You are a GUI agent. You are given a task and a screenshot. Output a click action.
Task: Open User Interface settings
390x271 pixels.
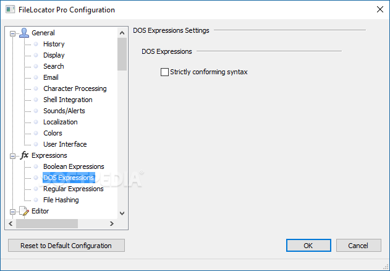click(65, 144)
